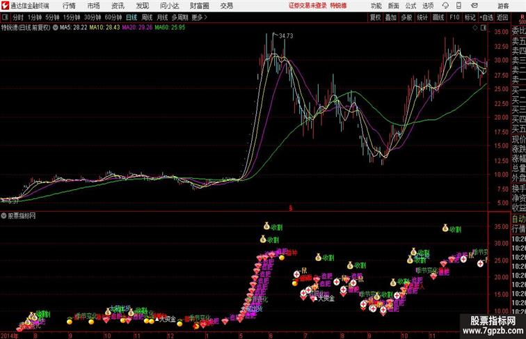The height and width of the screenshot is (339, 526).
Task: Select the 日线 daily tab
Action: pyautogui.click(x=131, y=17)
